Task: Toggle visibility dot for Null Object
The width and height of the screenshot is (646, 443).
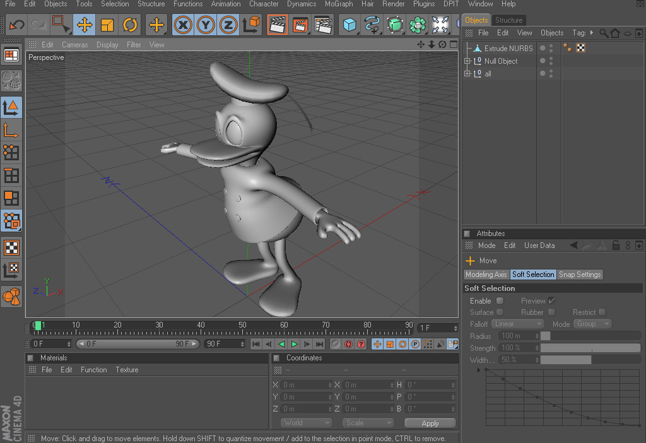Action: coord(543,61)
